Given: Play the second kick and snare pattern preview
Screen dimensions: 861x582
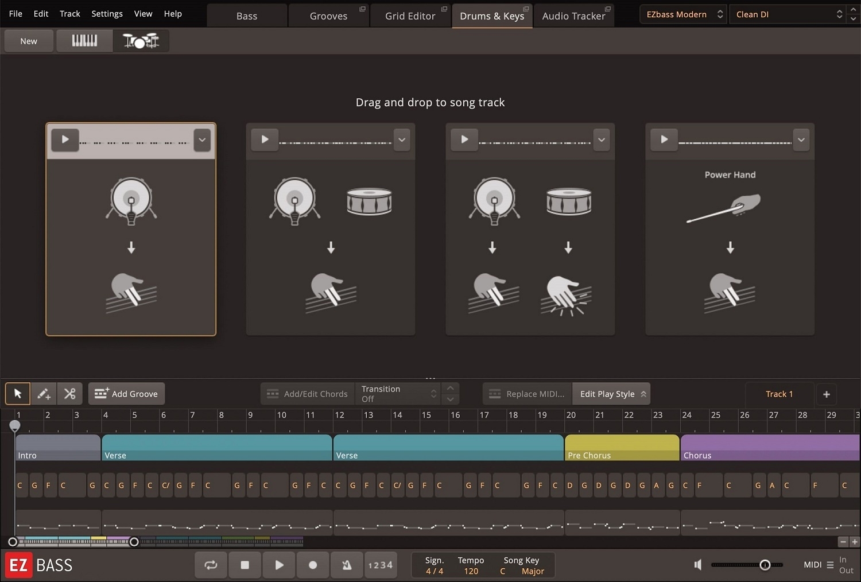Looking at the screenshot, I should [x=265, y=139].
